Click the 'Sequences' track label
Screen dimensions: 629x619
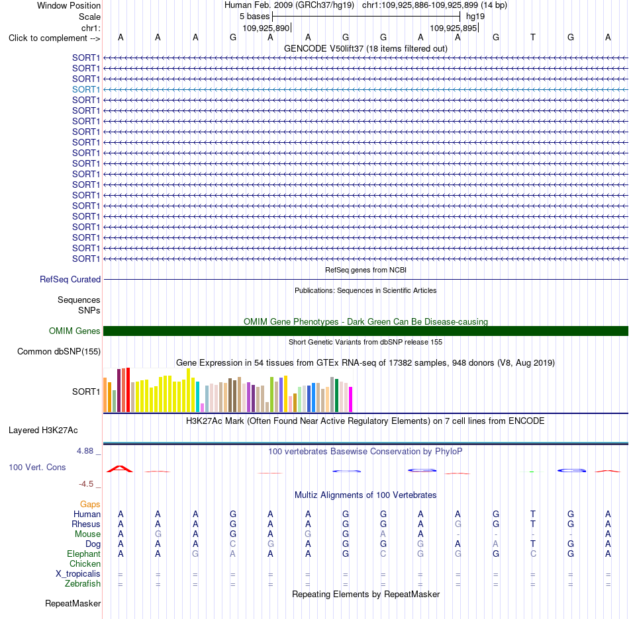pos(79,300)
